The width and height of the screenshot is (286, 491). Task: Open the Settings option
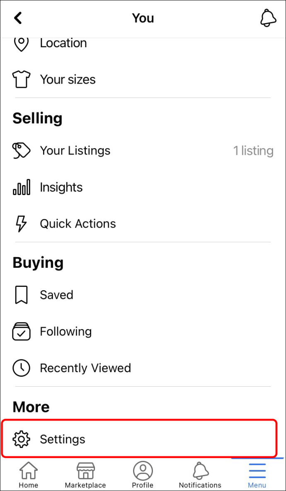[x=63, y=439]
